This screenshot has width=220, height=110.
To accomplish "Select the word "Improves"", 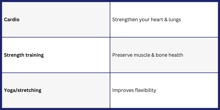I will [x=122, y=90].
